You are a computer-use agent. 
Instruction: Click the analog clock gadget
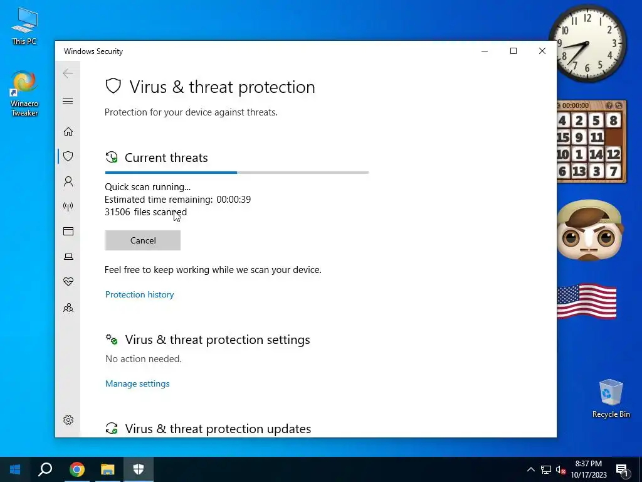click(587, 43)
